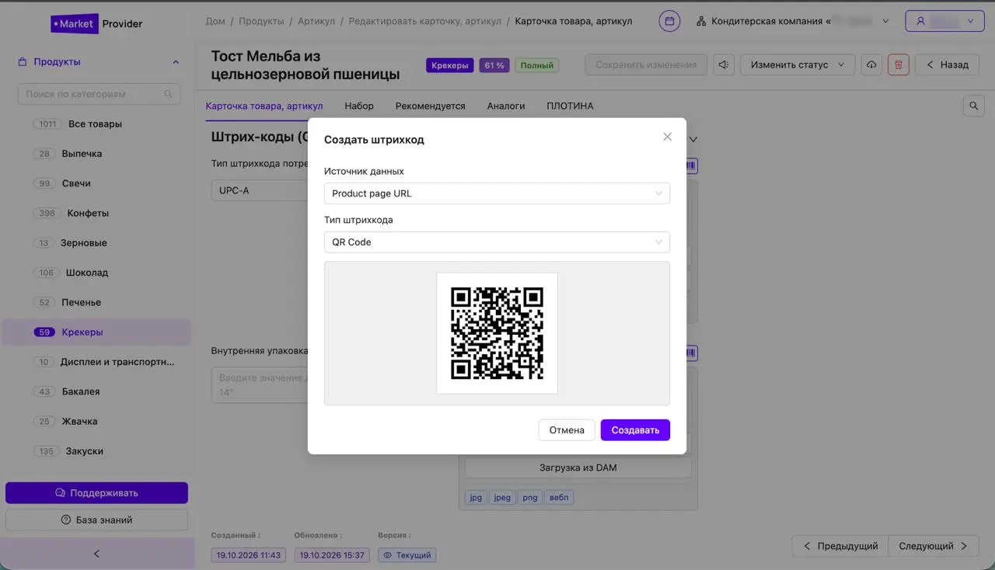Click created date 19.10.2026 11:43
The width and height of the screenshot is (995, 570).
coord(249,555)
